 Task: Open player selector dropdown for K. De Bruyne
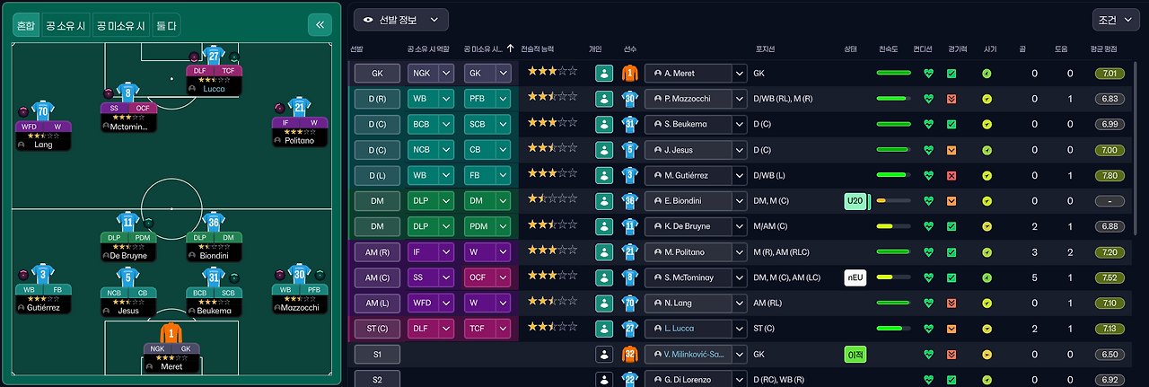click(740, 226)
